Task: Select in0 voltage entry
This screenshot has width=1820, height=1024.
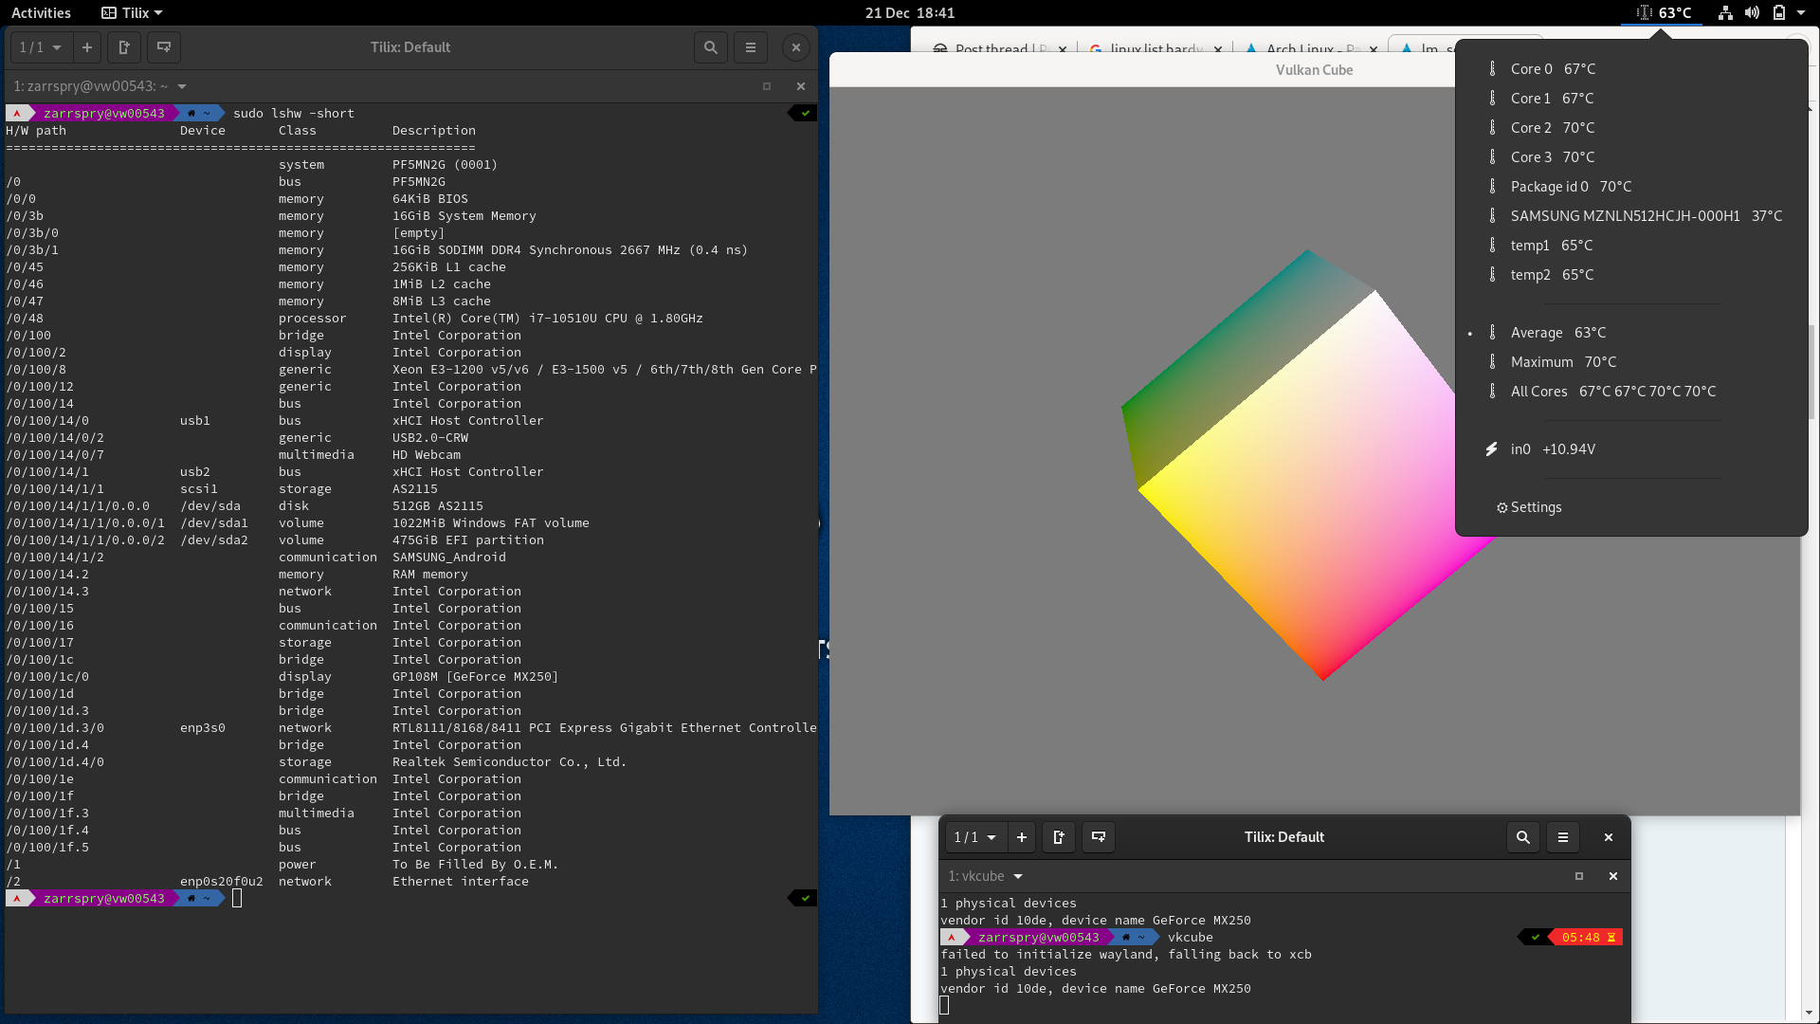Action: tap(1630, 449)
